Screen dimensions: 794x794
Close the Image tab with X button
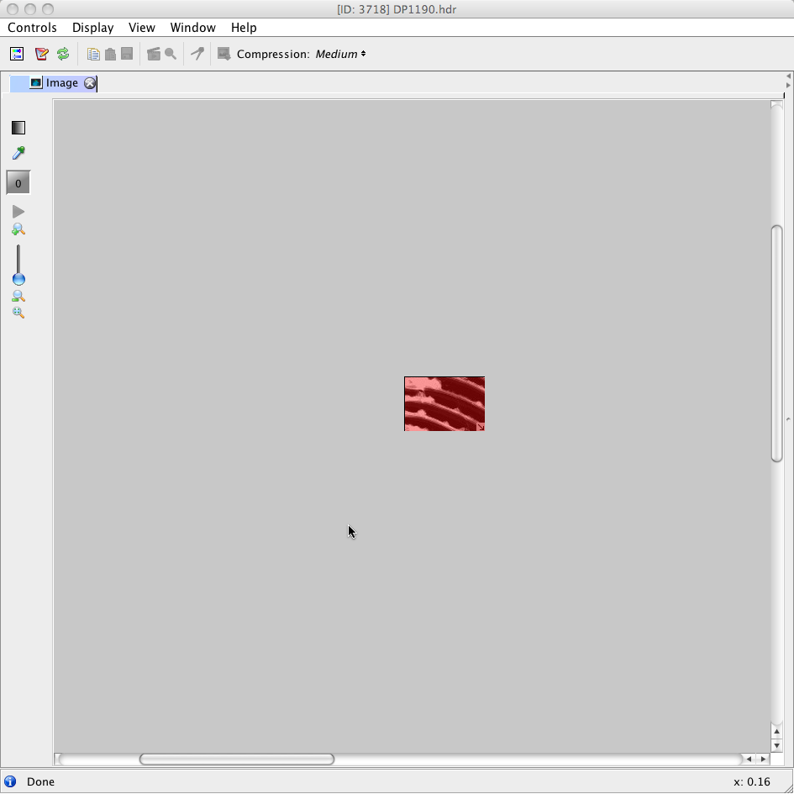click(x=90, y=83)
